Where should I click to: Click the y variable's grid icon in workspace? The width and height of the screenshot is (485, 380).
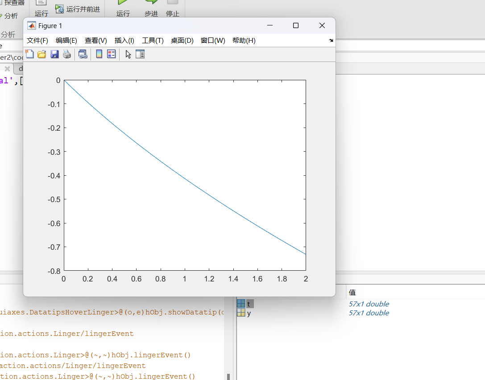click(x=241, y=313)
